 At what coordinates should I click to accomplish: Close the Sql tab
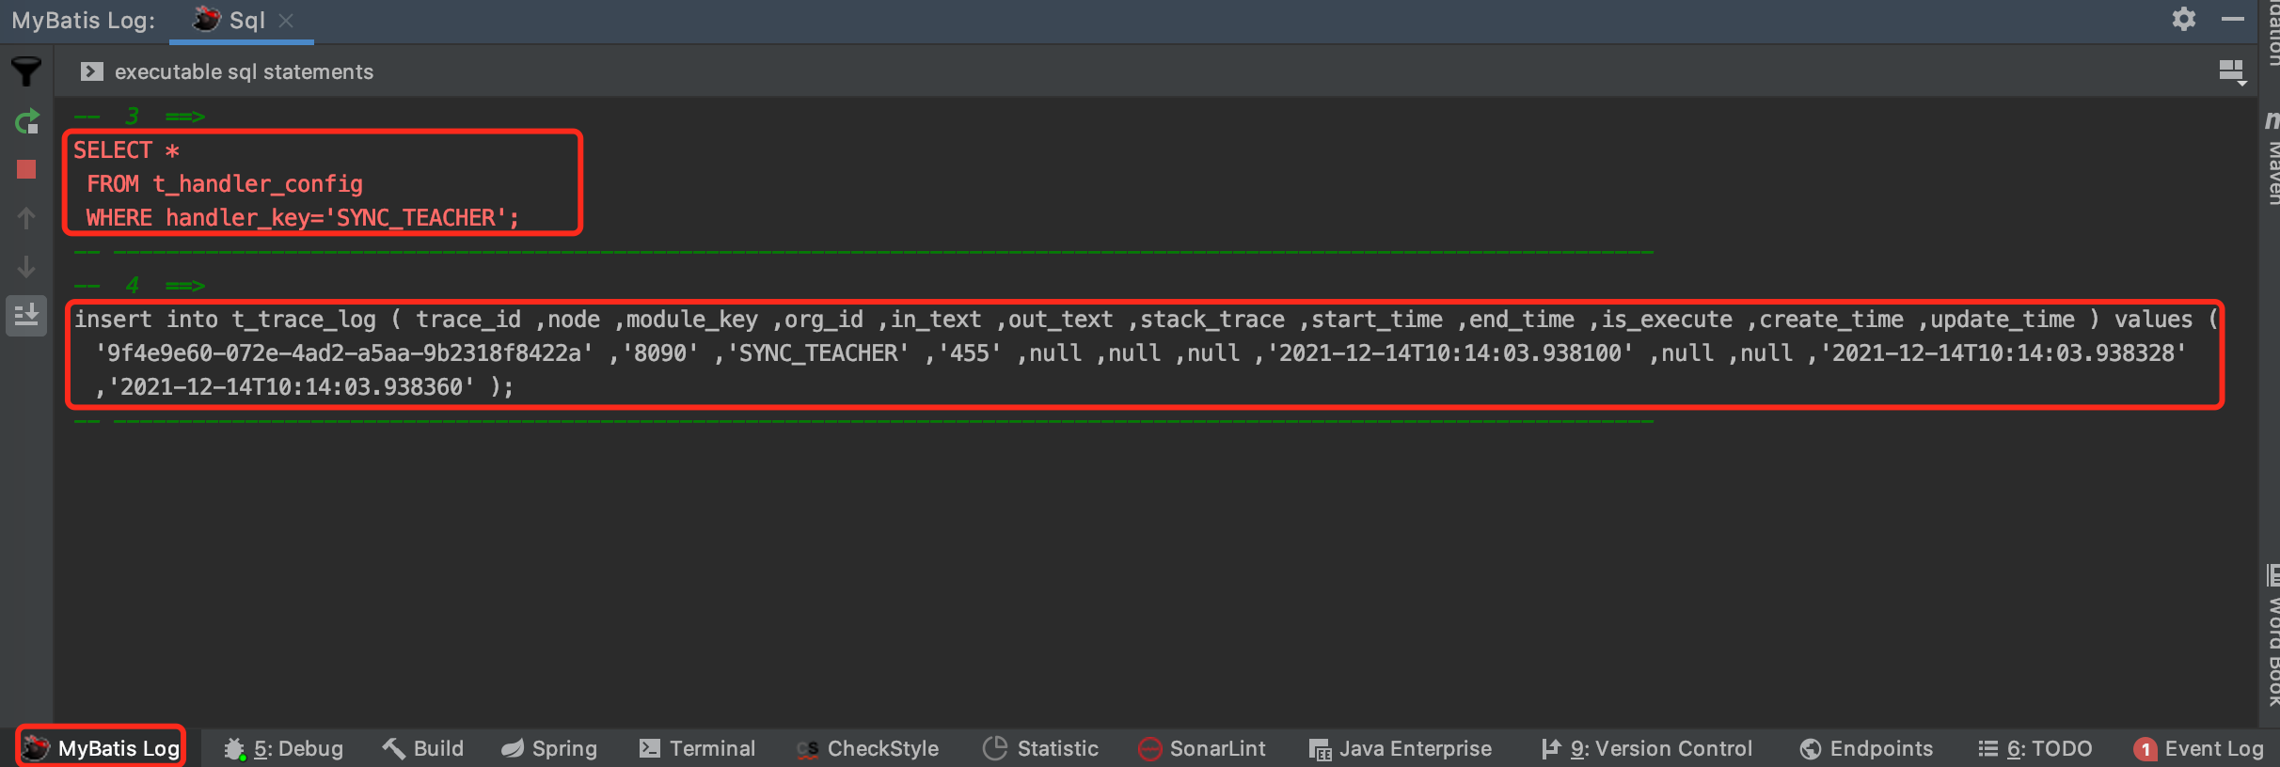[287, 21]
